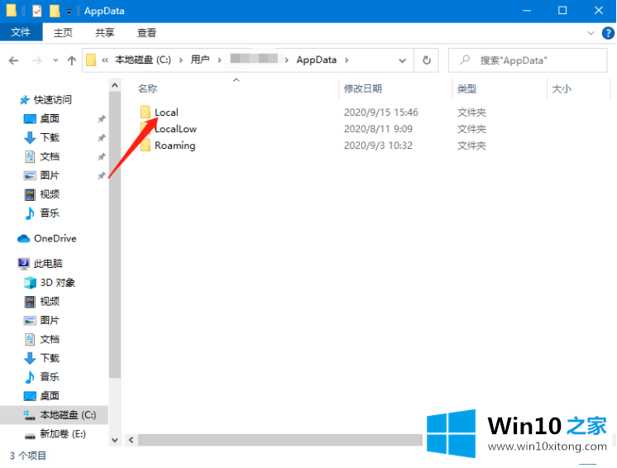This screenshot has width=617, height=468.
Task: Expand the address bar history dropdown
Action: 402,60
